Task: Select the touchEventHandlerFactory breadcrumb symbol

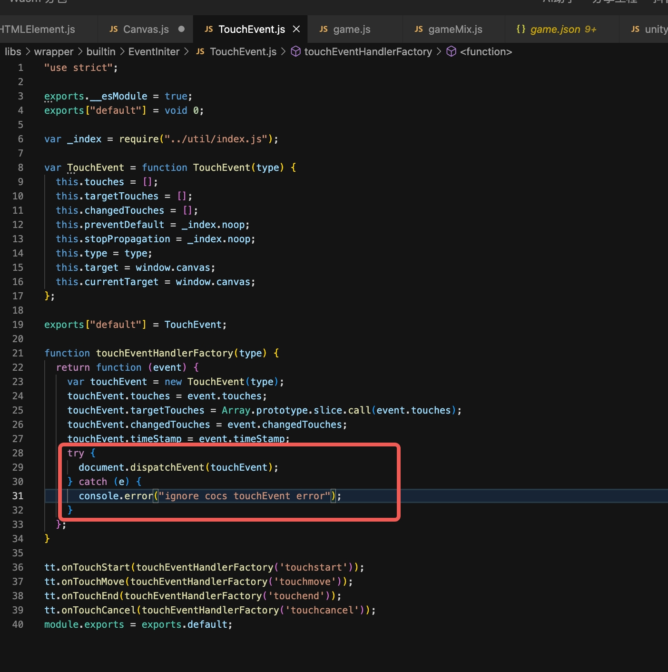Action: tap(368, 51)
